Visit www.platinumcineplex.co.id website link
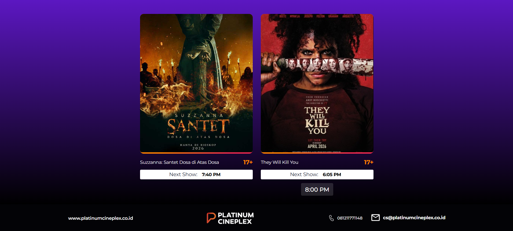 (x=101, y=218)
